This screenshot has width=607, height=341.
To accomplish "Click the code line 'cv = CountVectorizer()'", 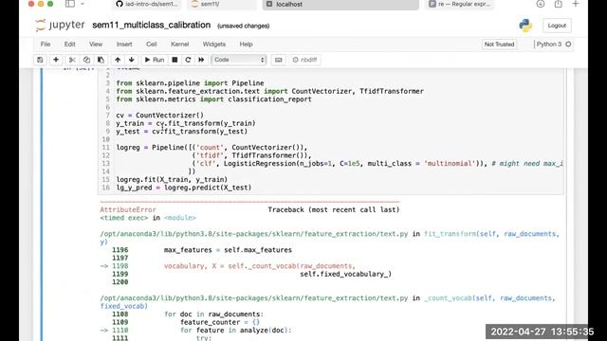I will (x=159, y=116).
